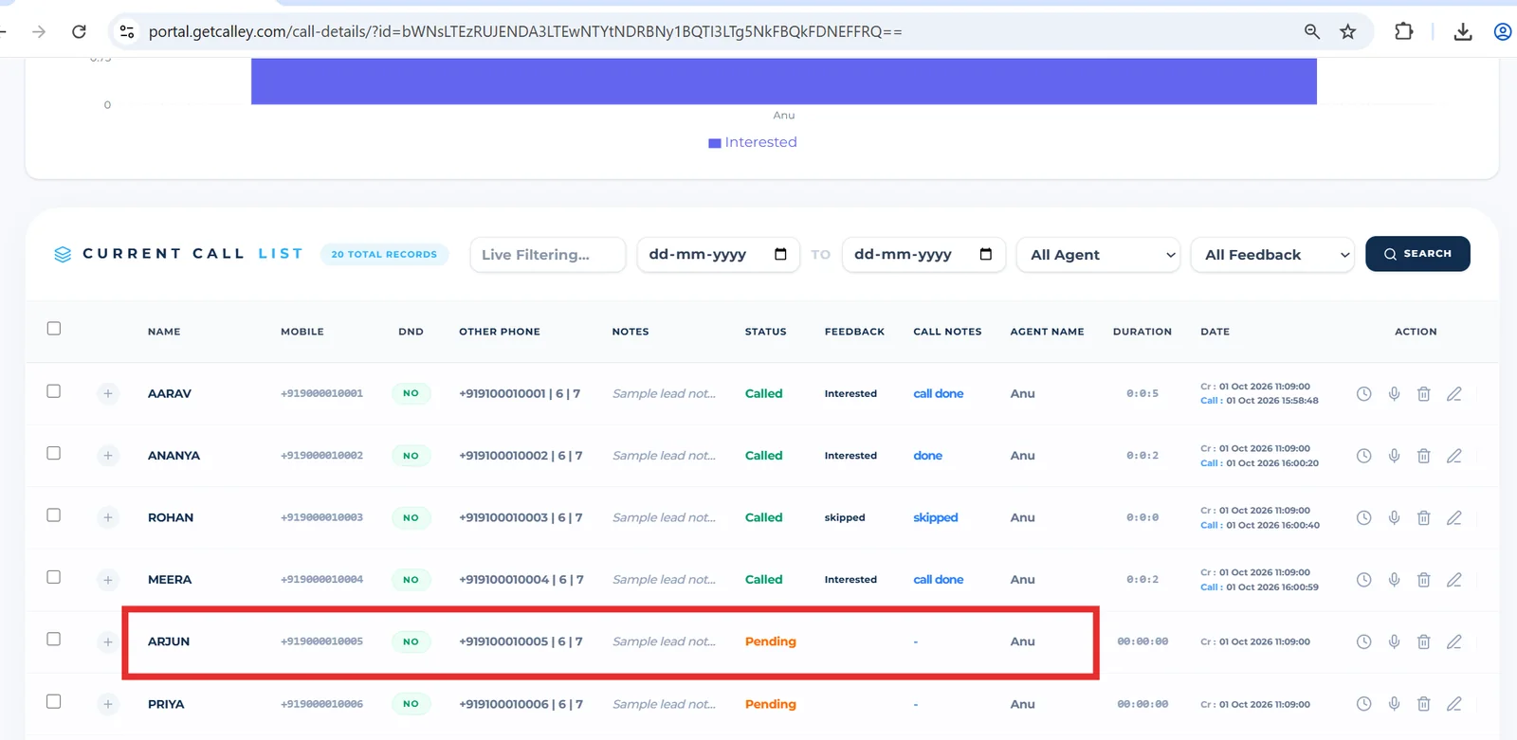Edit the ARJUN record with pencil icon
This screenshot has width=1517, height=740.
pos(1453,641)
